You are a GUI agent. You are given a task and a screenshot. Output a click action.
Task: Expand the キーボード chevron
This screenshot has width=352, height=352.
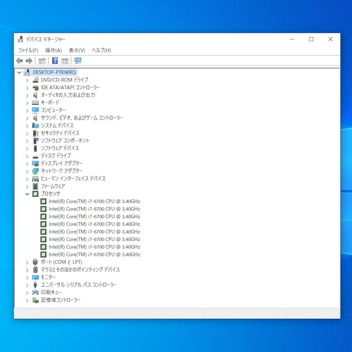click(27, 103)
